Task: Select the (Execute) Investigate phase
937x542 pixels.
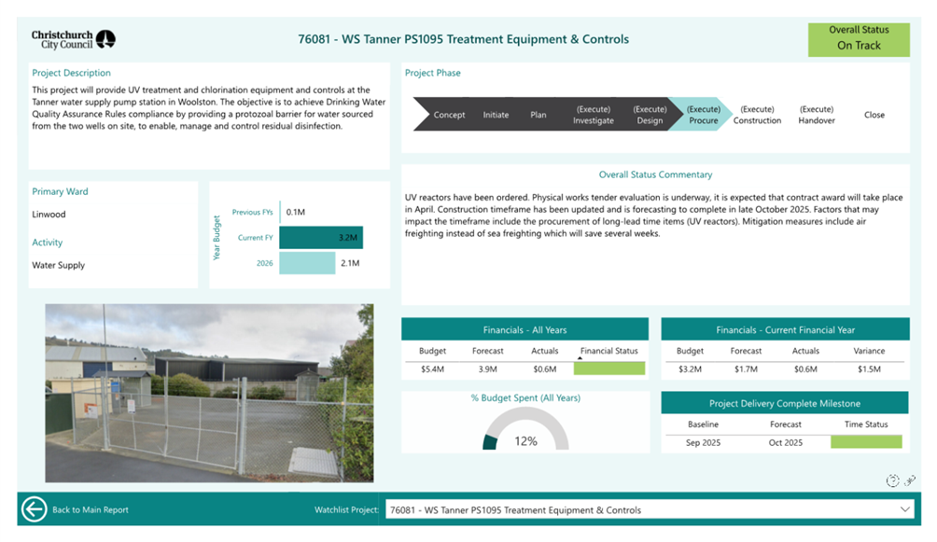Action: click(x=594, y=115)
